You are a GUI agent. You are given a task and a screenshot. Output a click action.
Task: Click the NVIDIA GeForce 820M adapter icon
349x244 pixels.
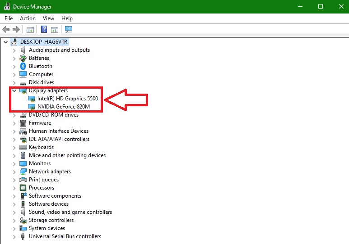pos(32,107)
